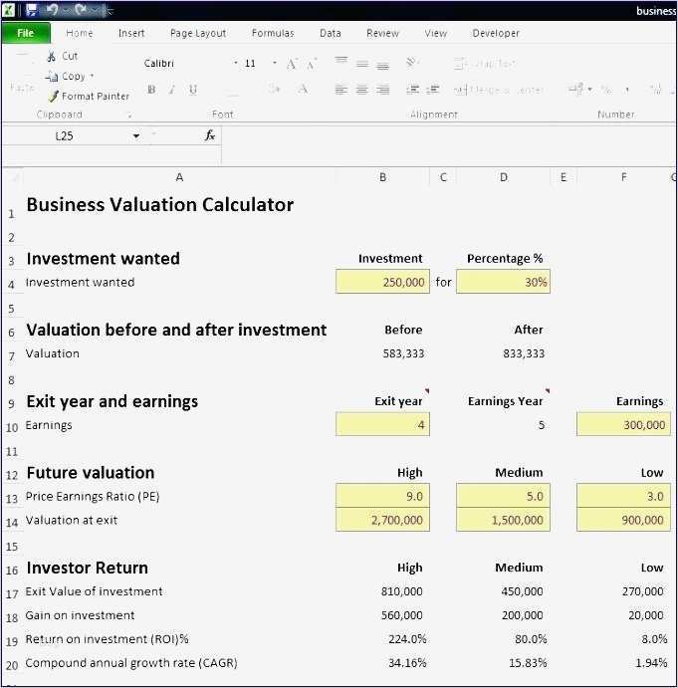Apply Middle Align to cells
The image size is (678, 688).
click(362, 65)
